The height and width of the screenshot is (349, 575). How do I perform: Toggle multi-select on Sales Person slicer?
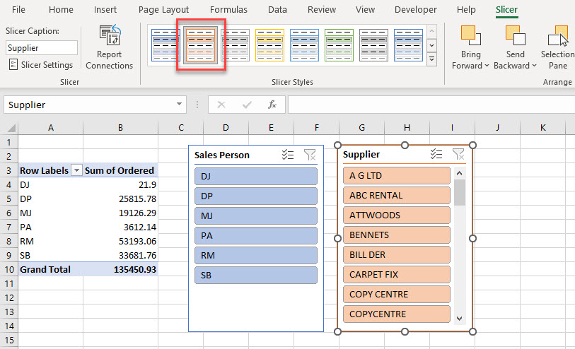tap(288, 155)
